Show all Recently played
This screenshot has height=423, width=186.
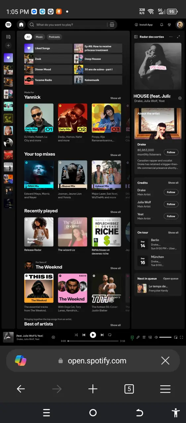pyautogui.click(x=116, y=212)
